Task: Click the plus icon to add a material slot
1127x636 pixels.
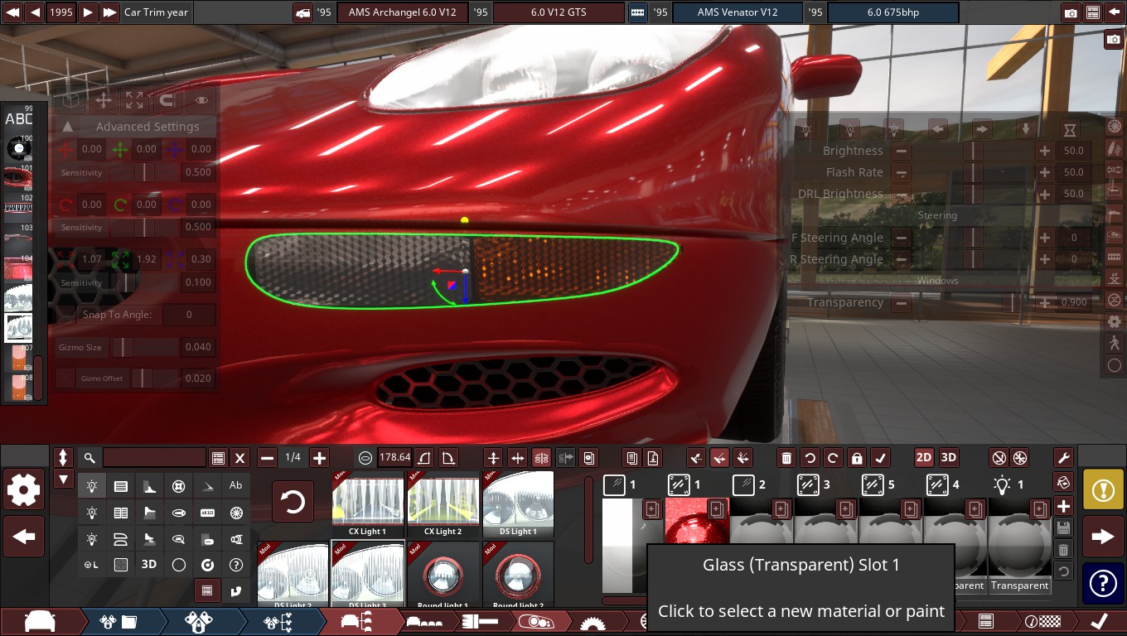Action: [1063, 505]
